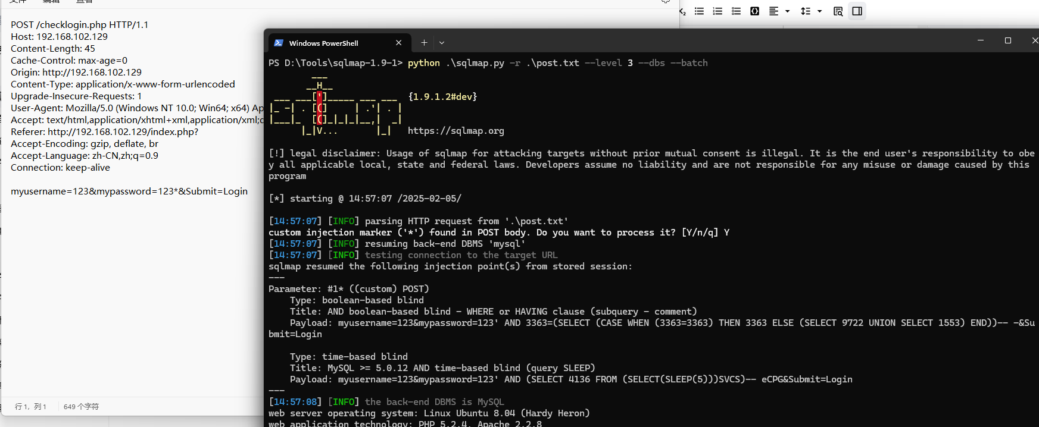The width and height of the screenshot is (1039, 427).
Task: Expand the terminal profile dropdown chevron
Action: click(x=442, y=43)
